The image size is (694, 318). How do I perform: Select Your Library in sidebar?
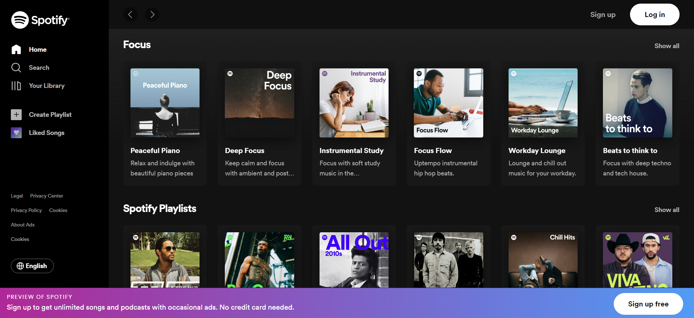pyautogui.click(x=47, y=86)
